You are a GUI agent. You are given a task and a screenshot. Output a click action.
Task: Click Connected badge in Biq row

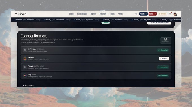[x=163, y=76]
